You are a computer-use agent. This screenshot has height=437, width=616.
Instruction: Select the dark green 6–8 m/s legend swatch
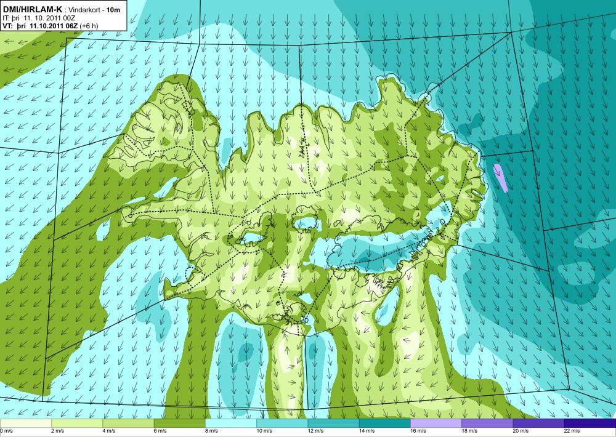point(179,423)
